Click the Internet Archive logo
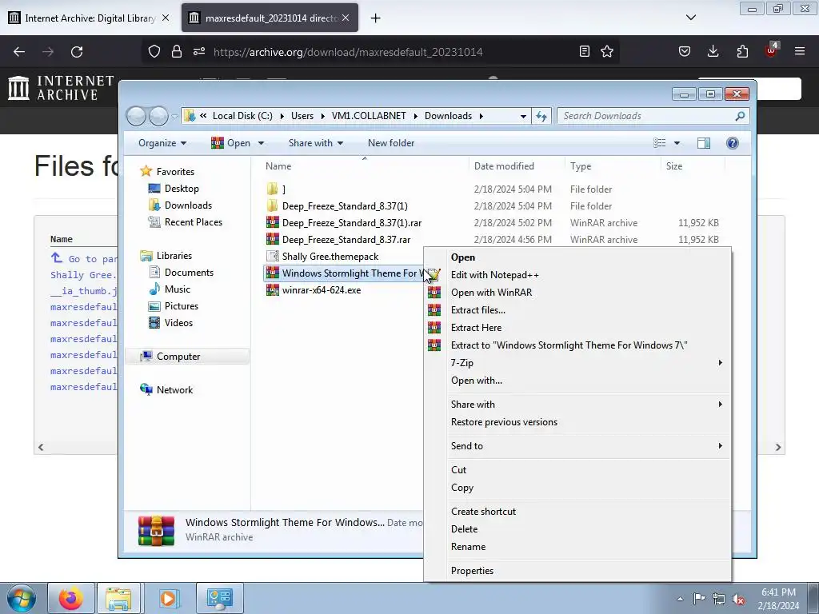The width and height of the screenshot is (819, 614). pos(61,88)
